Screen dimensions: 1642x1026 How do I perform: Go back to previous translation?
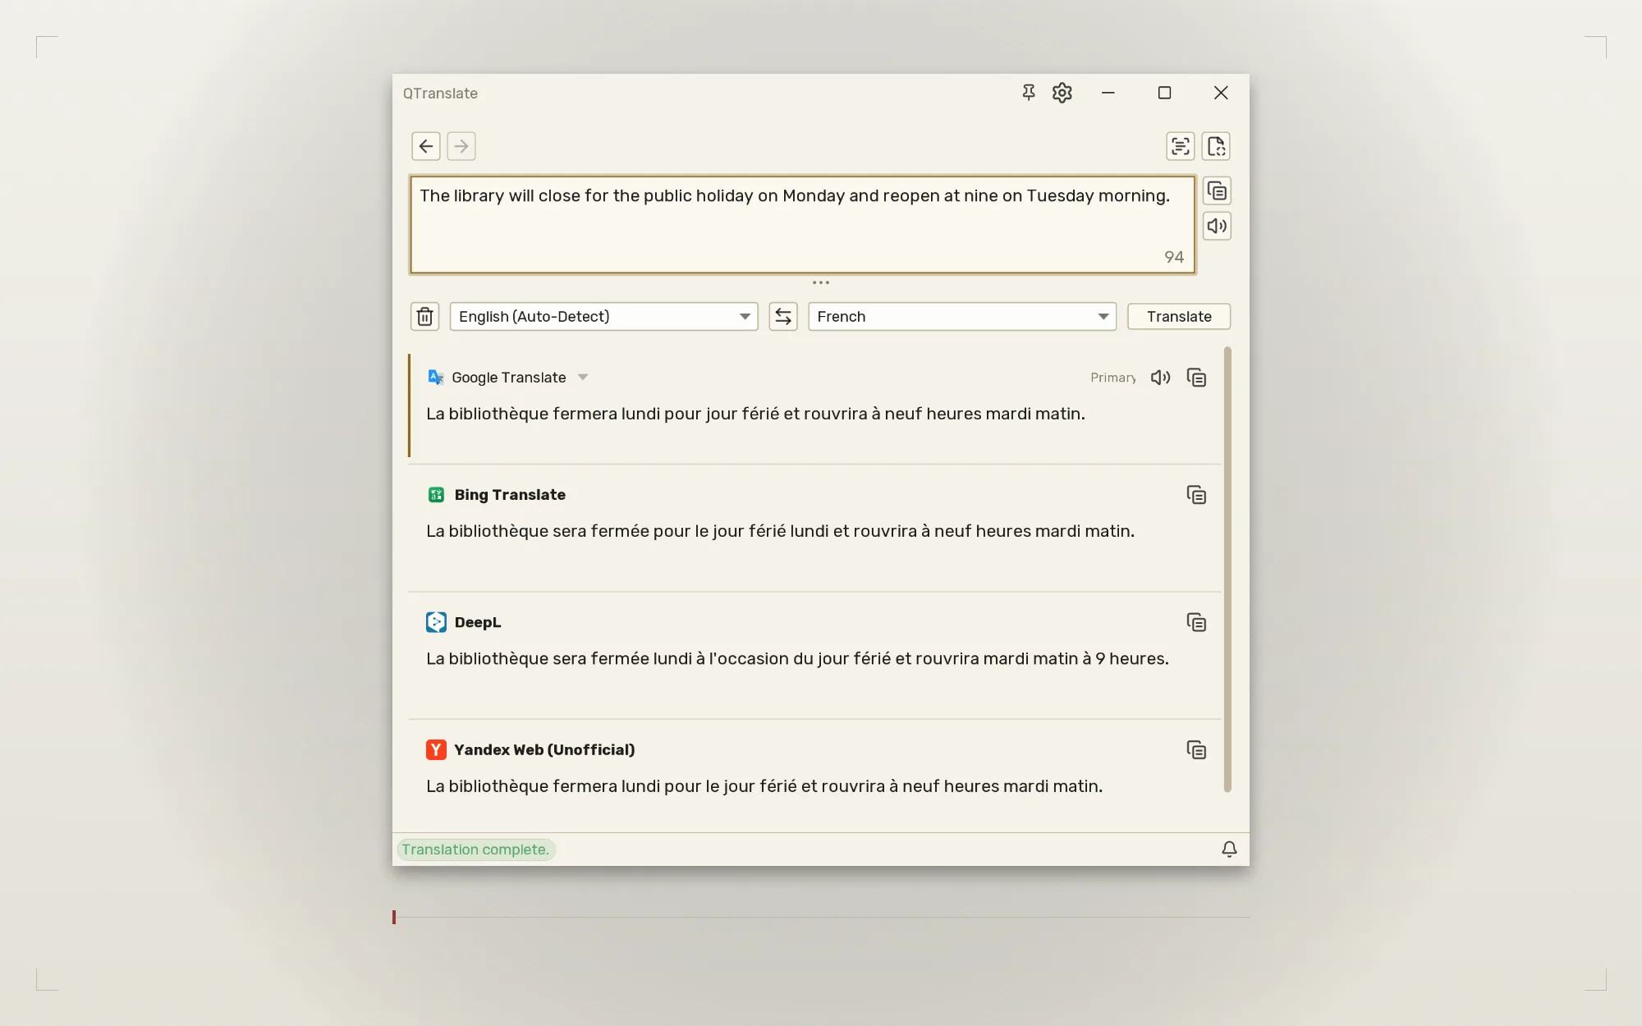point(426,146)
